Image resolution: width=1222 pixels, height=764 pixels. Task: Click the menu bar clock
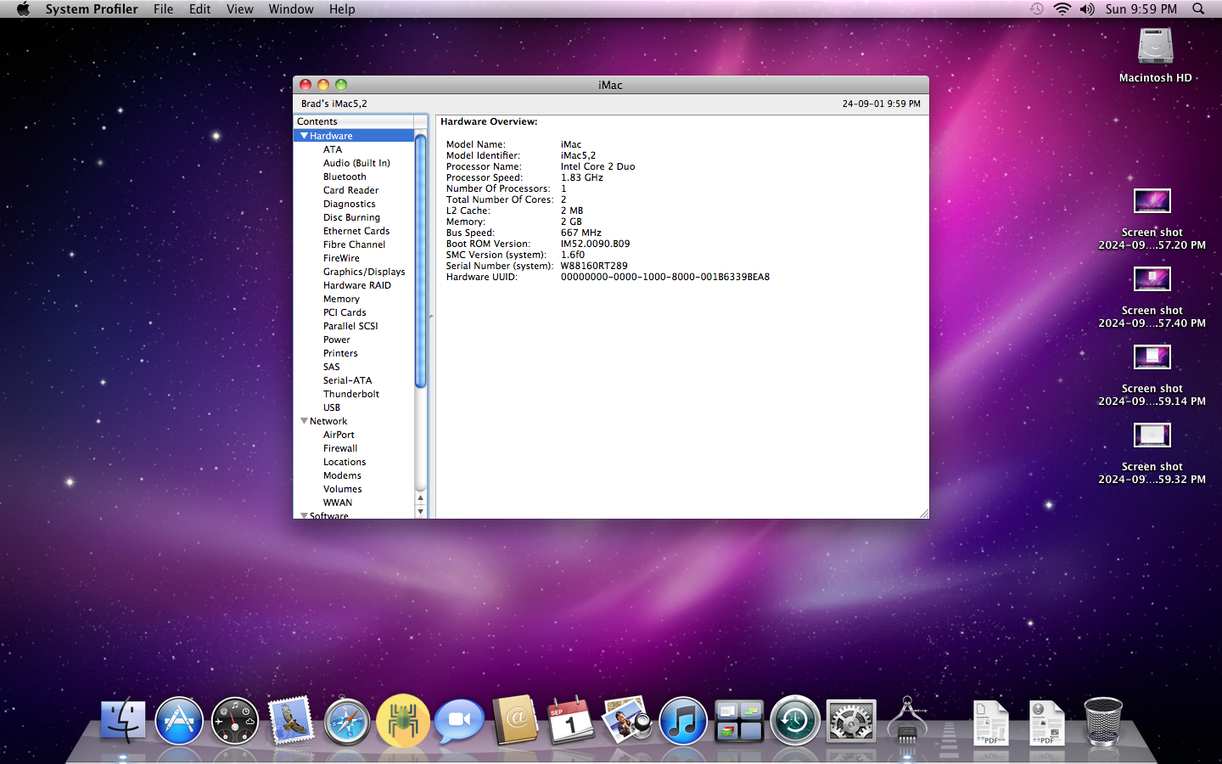click(1141, 9)
